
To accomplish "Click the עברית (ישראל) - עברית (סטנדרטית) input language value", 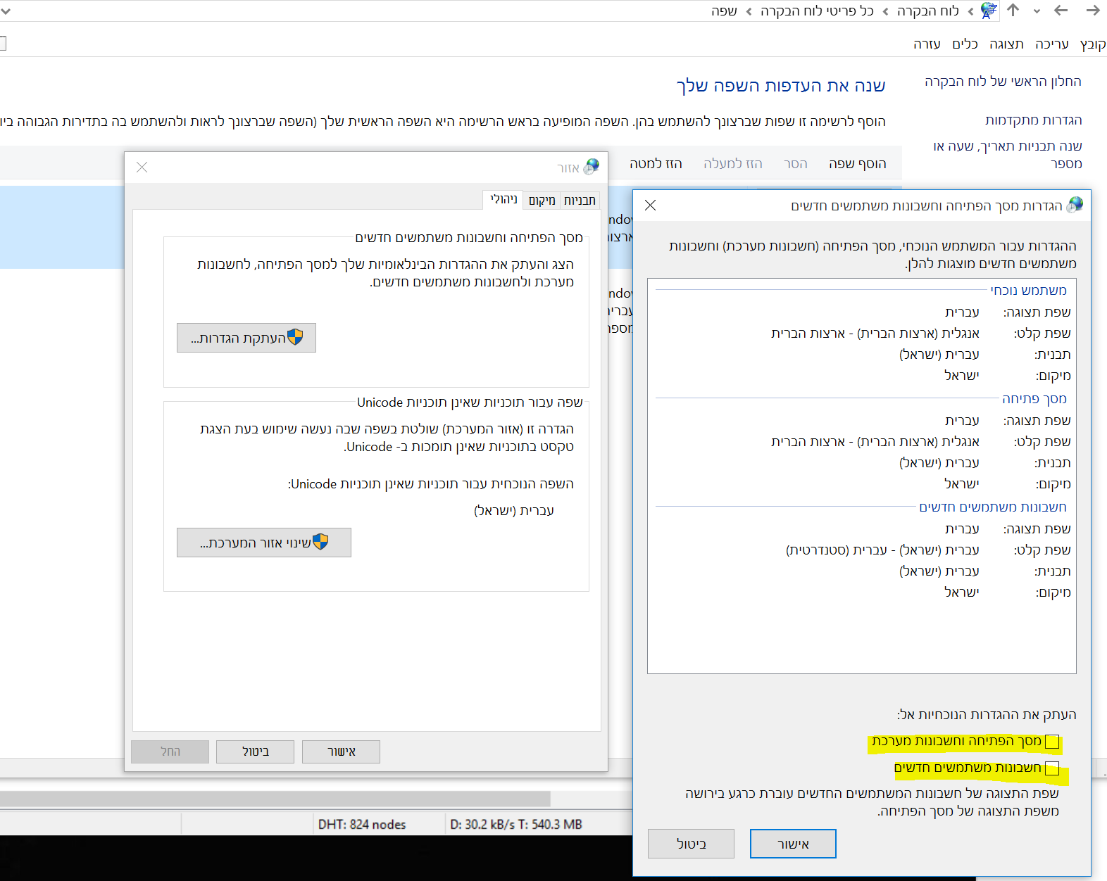I will 882,550.
